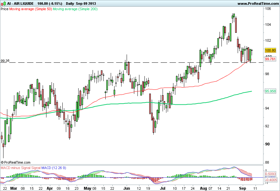
Task: Click the 88 price axis label
Action: tap(267, 163)
